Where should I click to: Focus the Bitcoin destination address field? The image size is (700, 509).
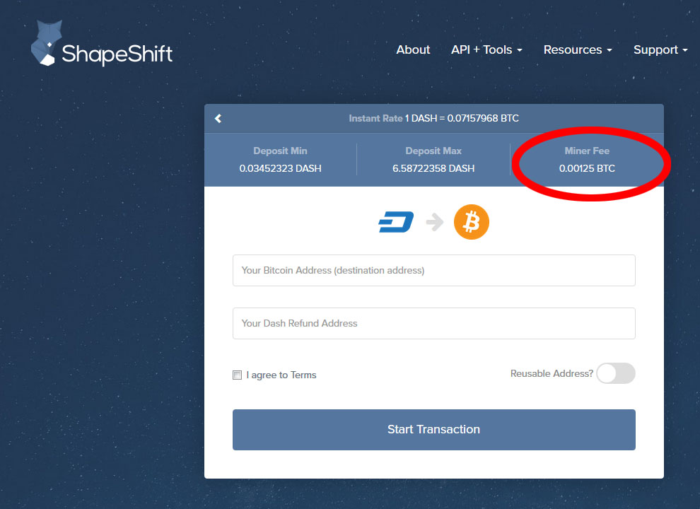point(434,270)
